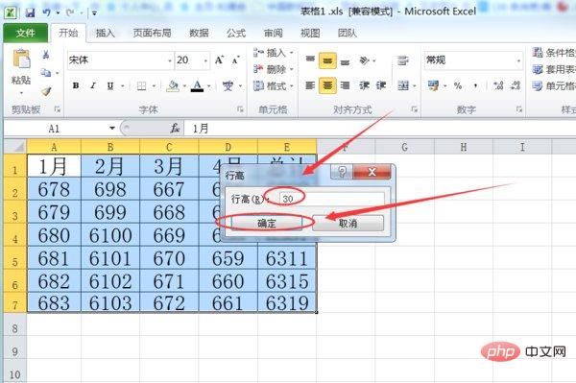Image resolution: width=576 pixels, height=383 pixels.
Task: Click the Format Painter brush icon
Action: click(x=46, y=91)
